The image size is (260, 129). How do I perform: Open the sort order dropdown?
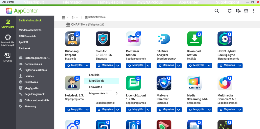[75, 18]
